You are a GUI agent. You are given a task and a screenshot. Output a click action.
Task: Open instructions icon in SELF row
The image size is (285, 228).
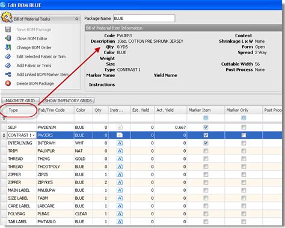pos(120,128)
